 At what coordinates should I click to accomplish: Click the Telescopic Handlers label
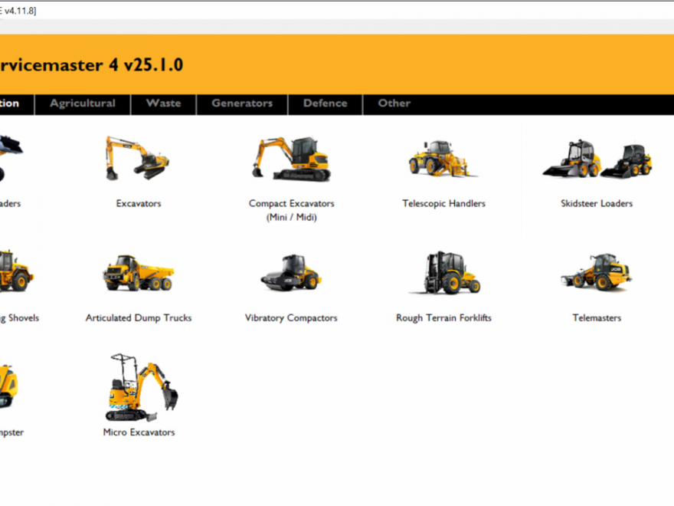[443, 203]
